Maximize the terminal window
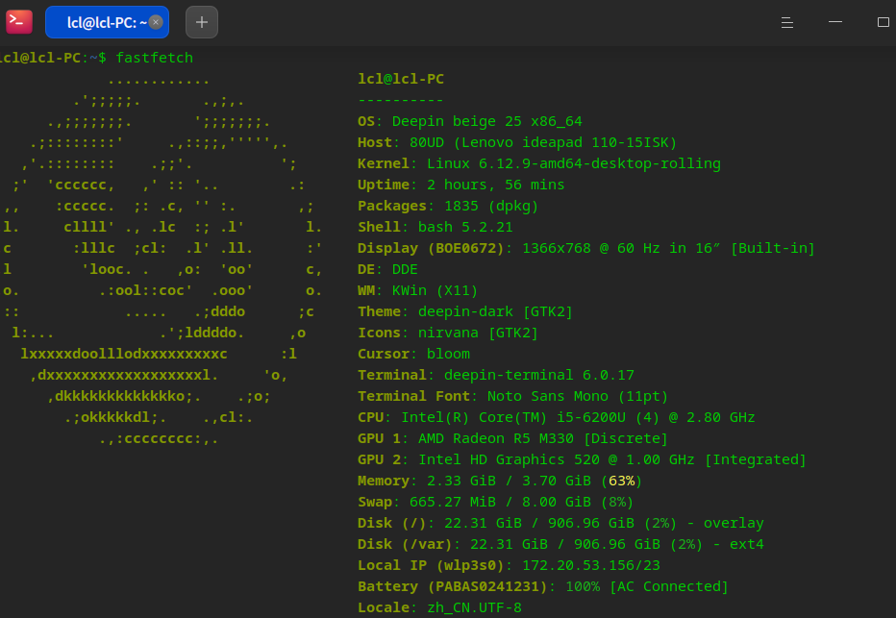The height and width of the screenshot is (618, 896). coord(883,22)
